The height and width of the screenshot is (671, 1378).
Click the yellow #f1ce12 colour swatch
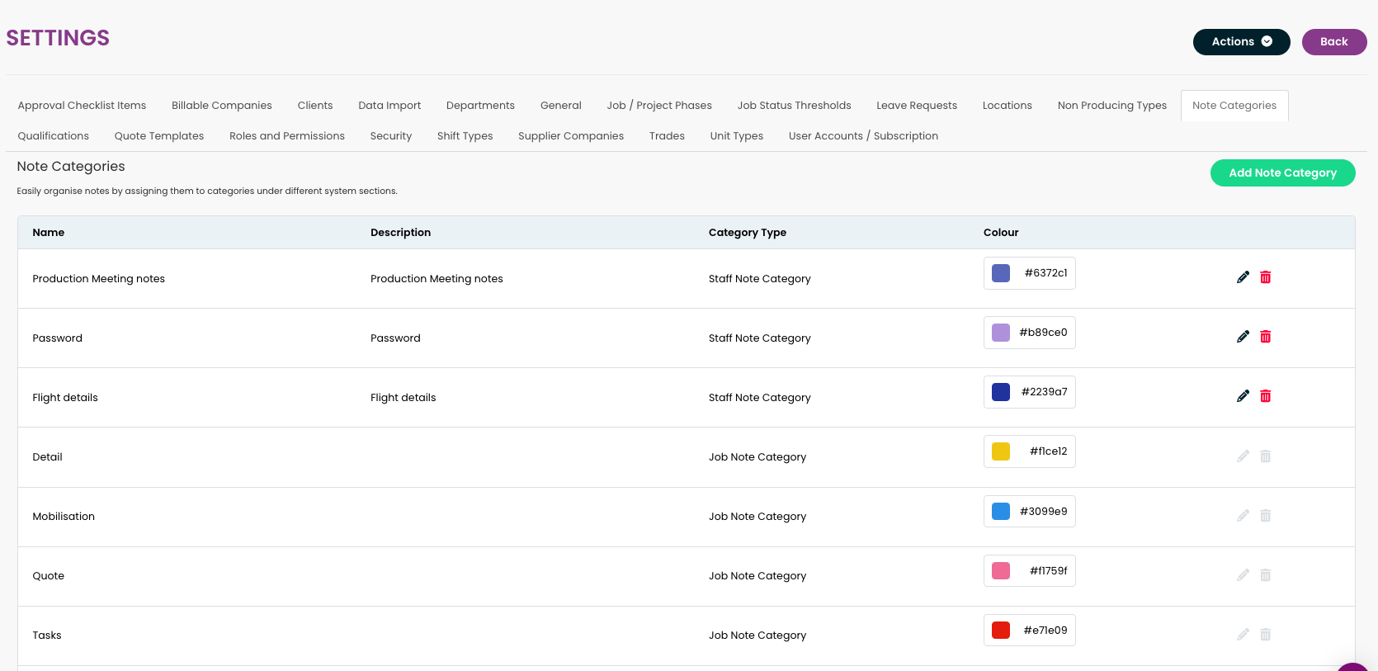point(1001,451)
